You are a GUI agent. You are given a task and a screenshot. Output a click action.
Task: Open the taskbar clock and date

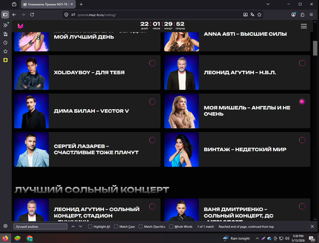pyautogui.click(x=298, y=239)
